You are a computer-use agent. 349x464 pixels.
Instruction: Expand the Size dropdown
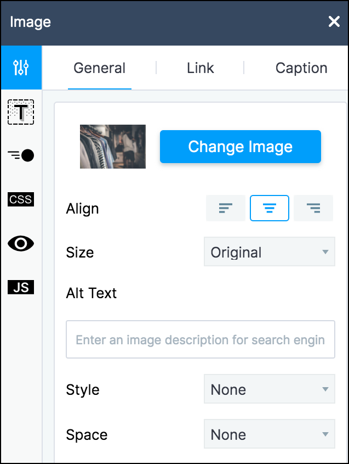click(x=269, y=253)
